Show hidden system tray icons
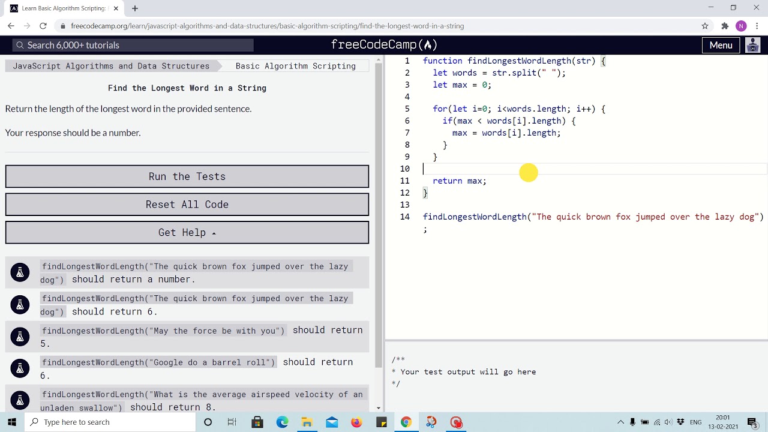 (x=620, y=422)
